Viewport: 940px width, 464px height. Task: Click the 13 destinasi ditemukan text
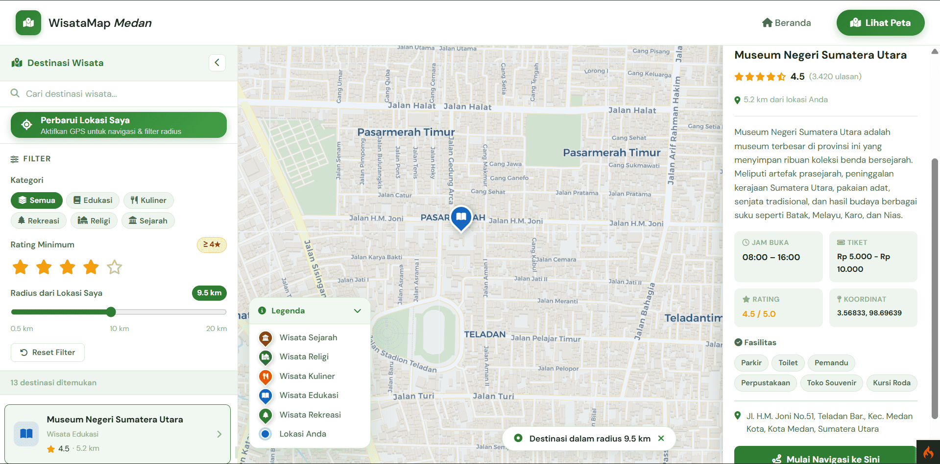tap(53, 383)
